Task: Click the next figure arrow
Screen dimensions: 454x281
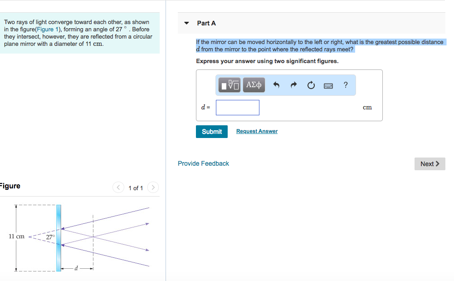Action: (153, 187)
